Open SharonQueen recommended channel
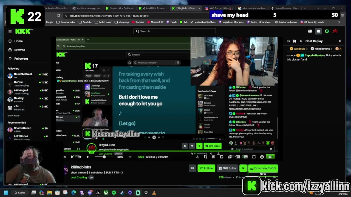The image size is (351, 197). [28, 129]
